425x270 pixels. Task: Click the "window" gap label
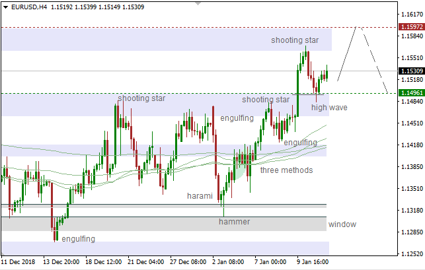point(342,224)
